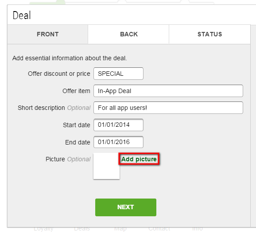Select the End date field
The width and height of the screenshot is (256, 234).
[x=118, y=142]
